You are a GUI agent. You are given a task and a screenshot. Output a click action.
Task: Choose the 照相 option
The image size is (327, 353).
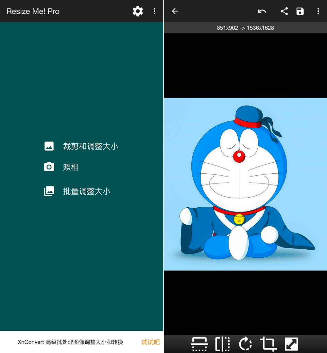click(71, 167)
